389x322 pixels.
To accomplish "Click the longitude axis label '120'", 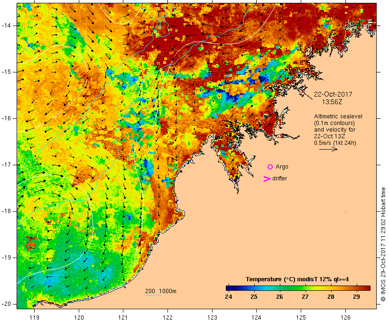I will point(79,317).
